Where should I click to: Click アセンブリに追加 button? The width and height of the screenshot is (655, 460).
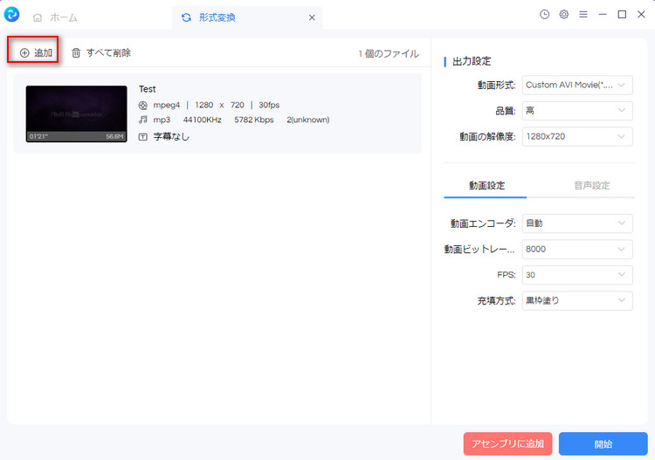point(507,444)
